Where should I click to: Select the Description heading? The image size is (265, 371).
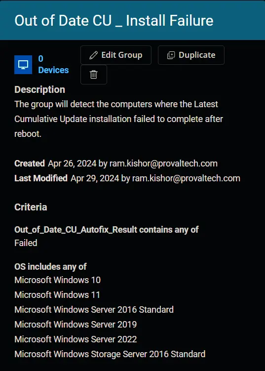click(39, 90)
